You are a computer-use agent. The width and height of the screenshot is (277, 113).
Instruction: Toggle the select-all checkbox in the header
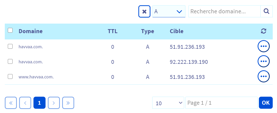click(x=10, y=31)
